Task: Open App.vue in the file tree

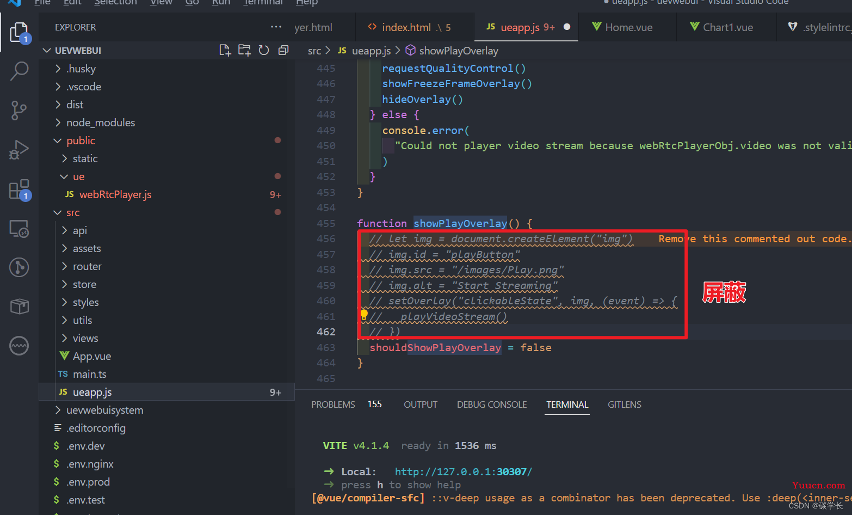Action: 166,356
